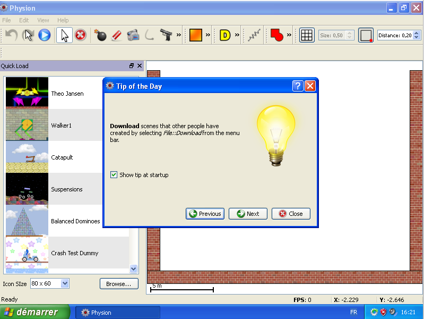Screen dimensions: 424x319
Task: Choose the gun tool in toolbar
Action: pos(166,35)
